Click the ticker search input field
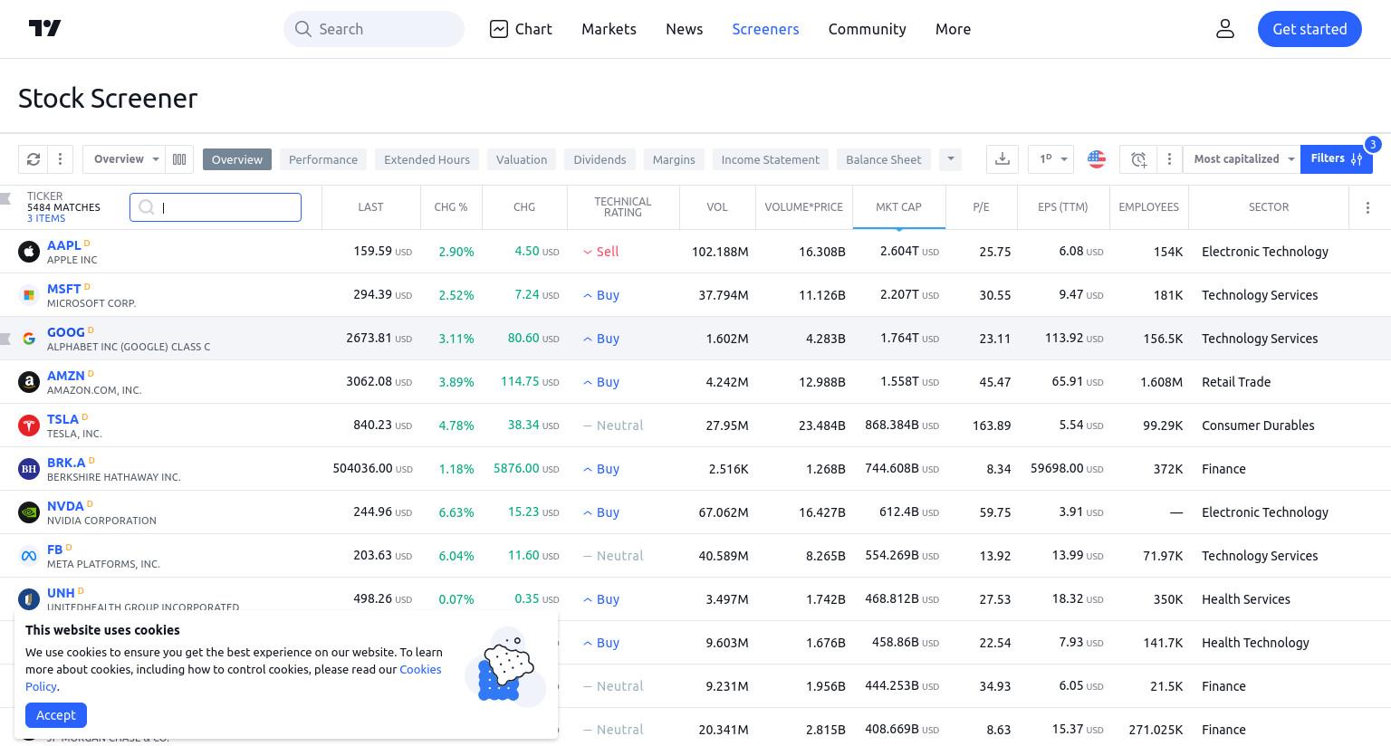The width and height of the screenshot is (1391, 746). coord(216,207)
